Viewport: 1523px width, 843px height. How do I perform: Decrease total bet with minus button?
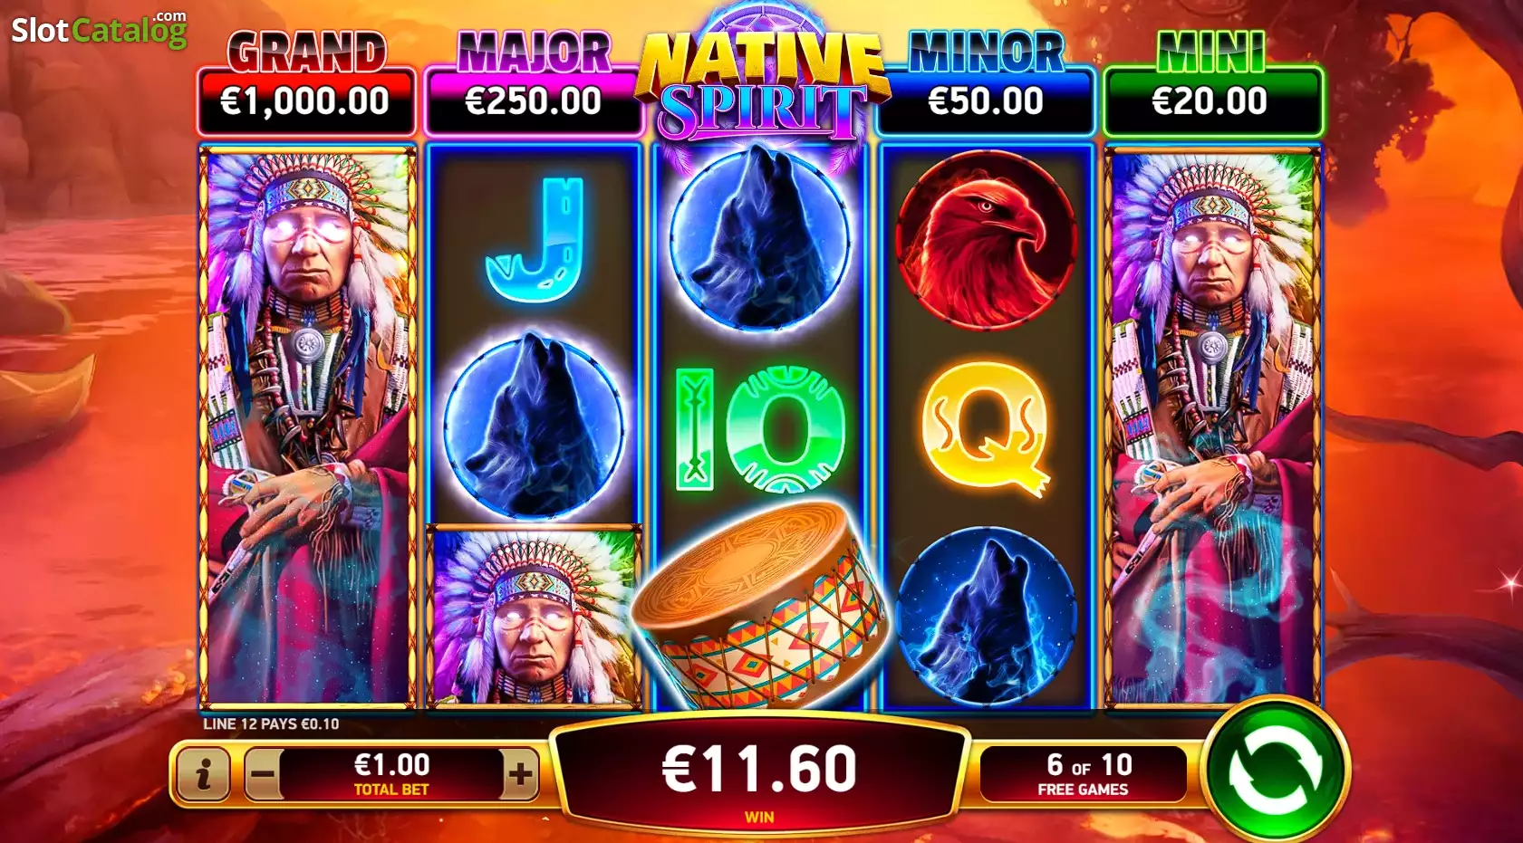[x=263, y=775]
